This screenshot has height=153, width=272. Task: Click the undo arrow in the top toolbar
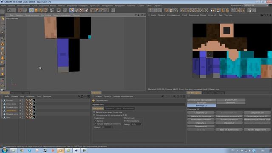click(x=9, y=10)
